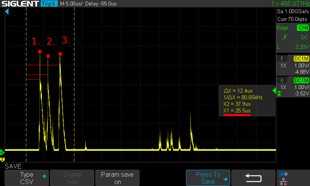
Task: Click the channel 1 DC1M coupling badge
Action: (301, 59)
